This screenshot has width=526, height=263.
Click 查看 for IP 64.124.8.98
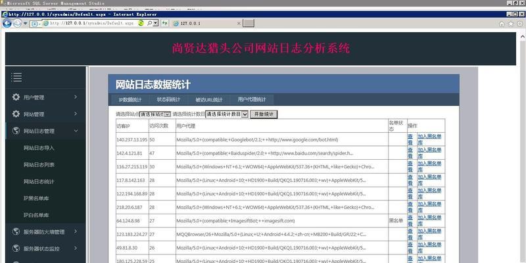point(410,220)
